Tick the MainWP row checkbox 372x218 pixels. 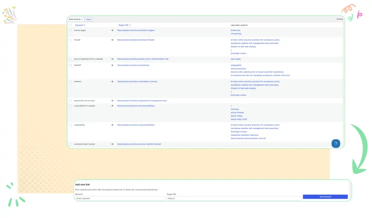70,65
